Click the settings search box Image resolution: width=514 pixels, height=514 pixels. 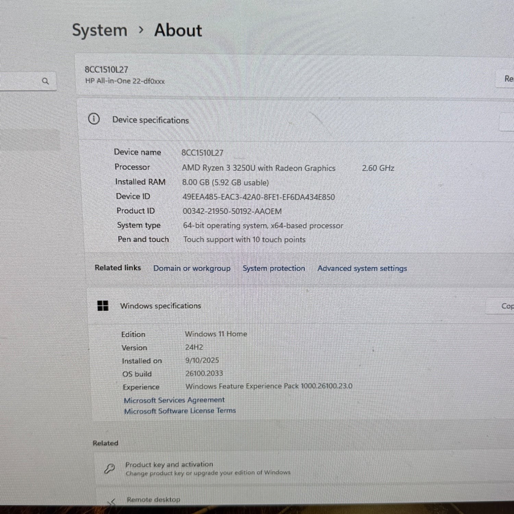click(21, 81)
